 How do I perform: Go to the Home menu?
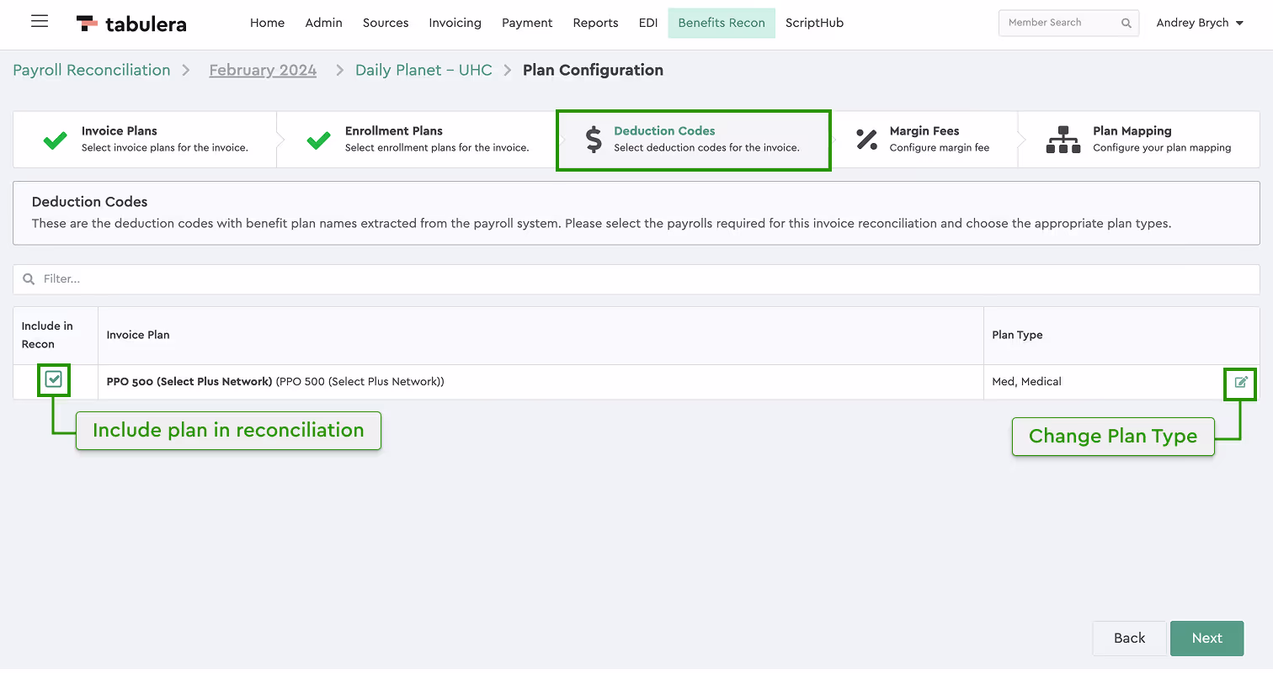[267, 23]
